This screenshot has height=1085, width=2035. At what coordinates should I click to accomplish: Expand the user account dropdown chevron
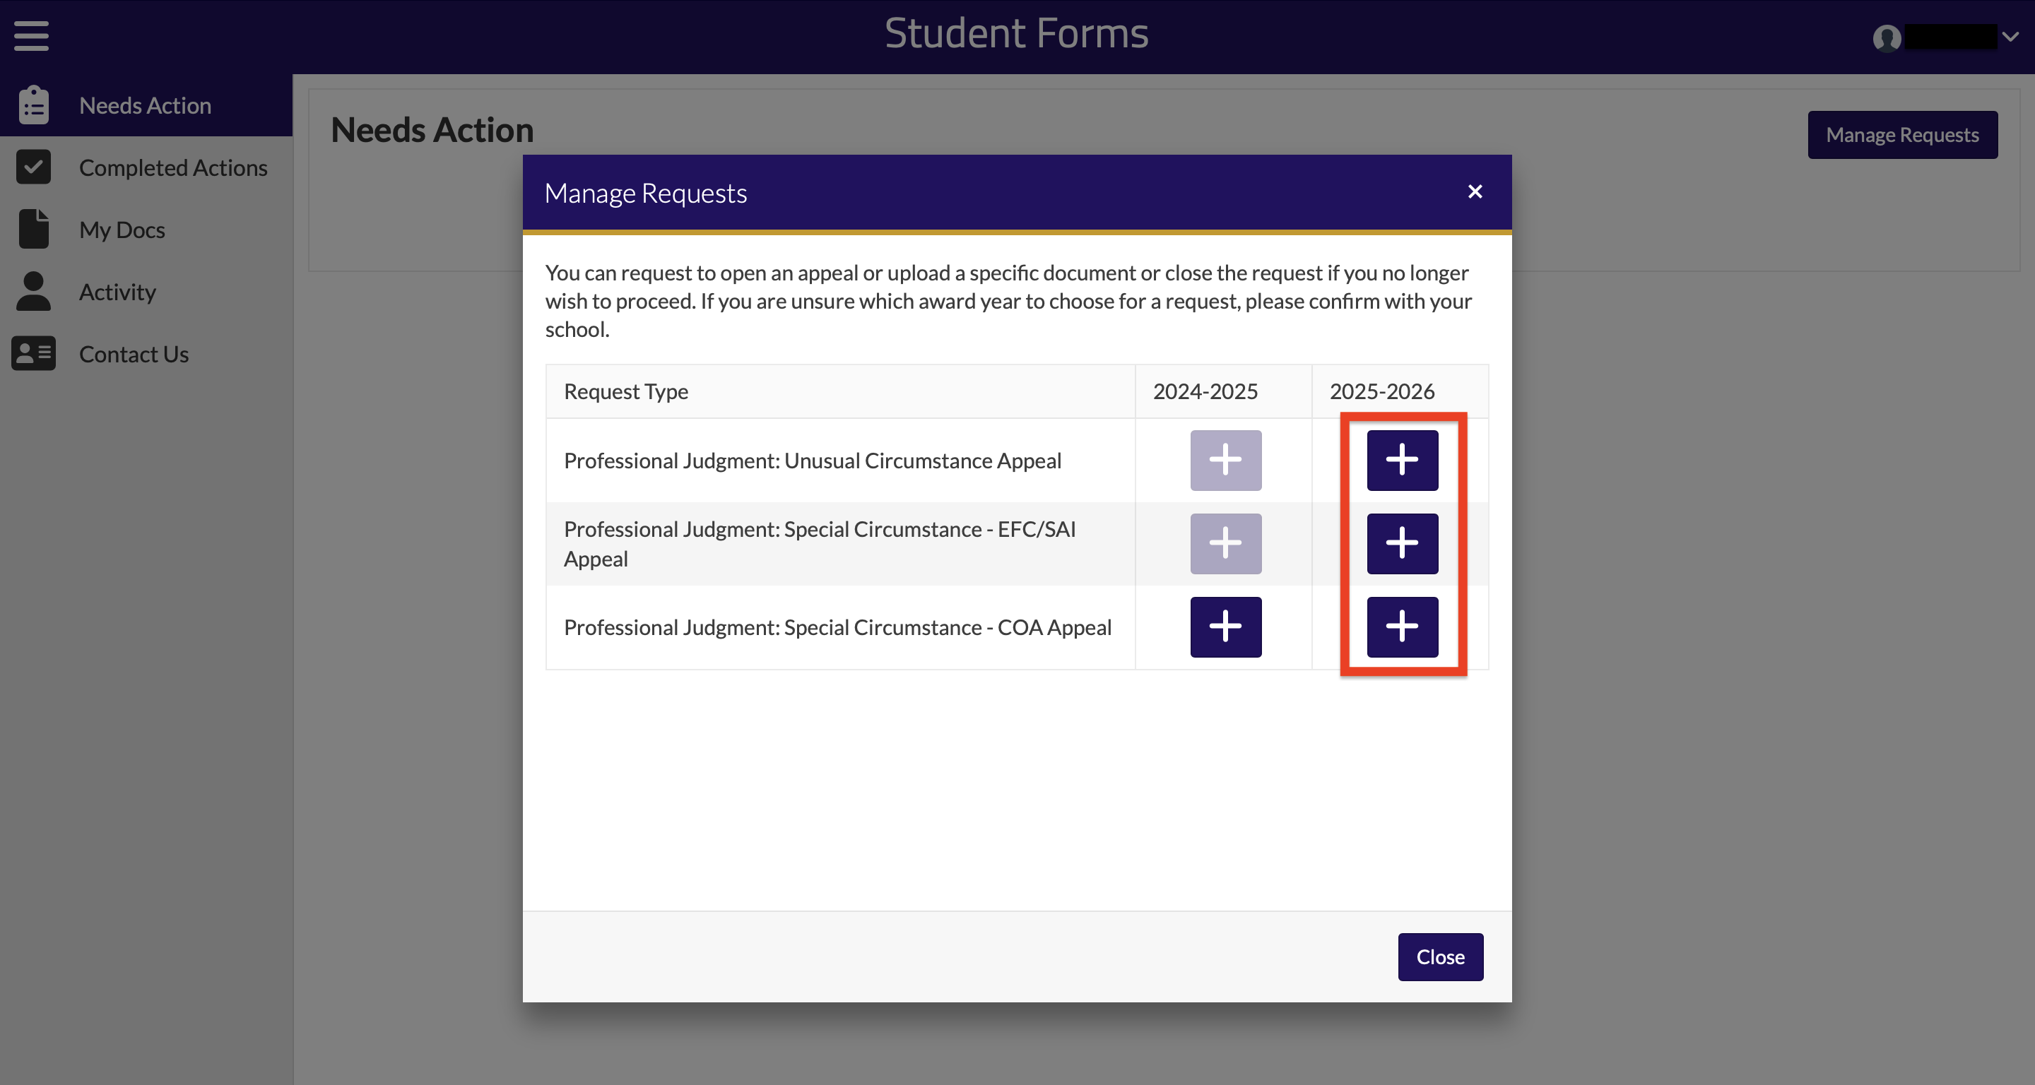[2010, 37]
